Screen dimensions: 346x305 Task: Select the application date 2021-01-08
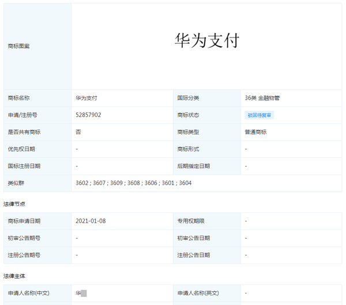91,221
